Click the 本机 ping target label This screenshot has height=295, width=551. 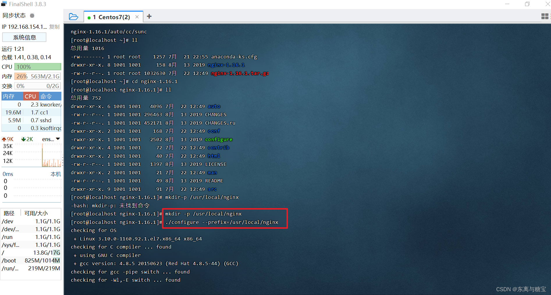(56, 174)
